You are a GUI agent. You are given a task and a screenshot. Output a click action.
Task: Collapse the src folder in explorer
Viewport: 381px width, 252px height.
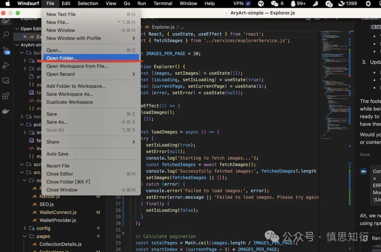click(22, 172)
